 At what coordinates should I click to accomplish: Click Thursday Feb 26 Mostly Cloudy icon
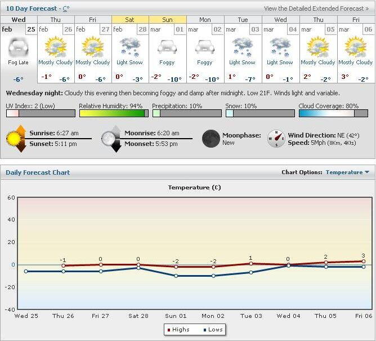click(x=56, y=47)
